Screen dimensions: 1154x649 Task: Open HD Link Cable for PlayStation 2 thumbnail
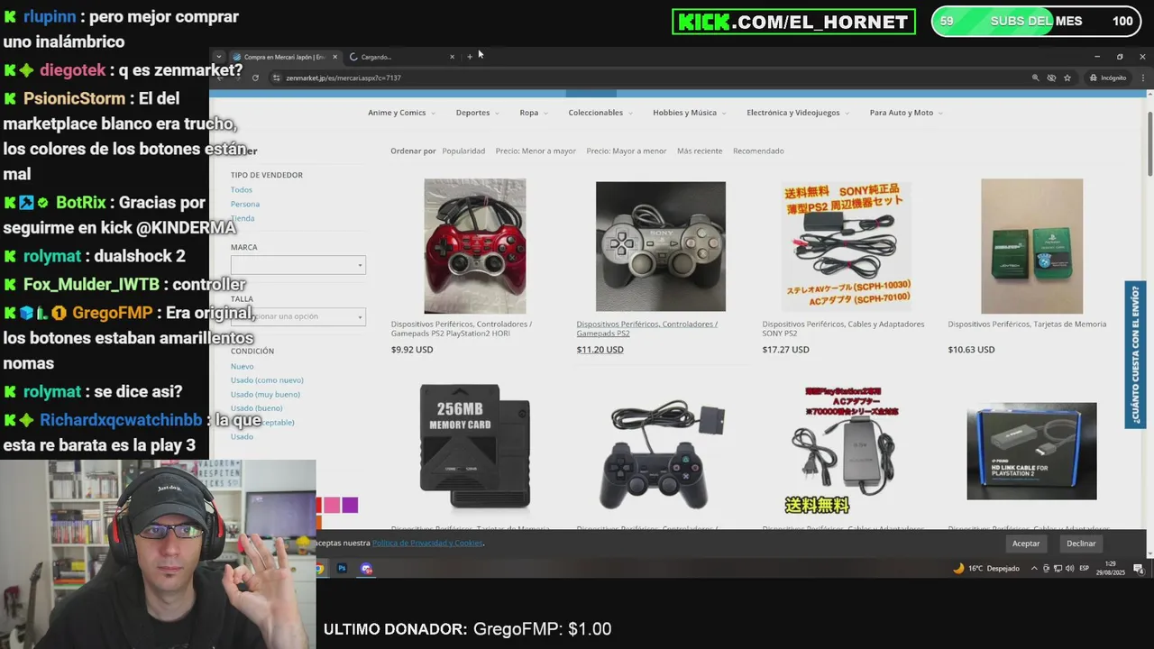click(x=1032, y=451)
